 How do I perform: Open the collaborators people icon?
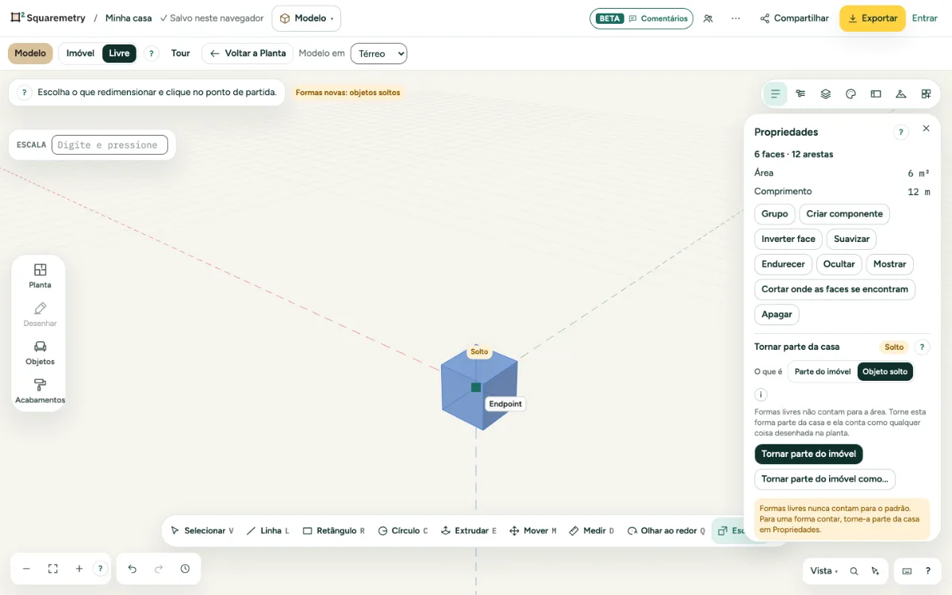[708, 18]
